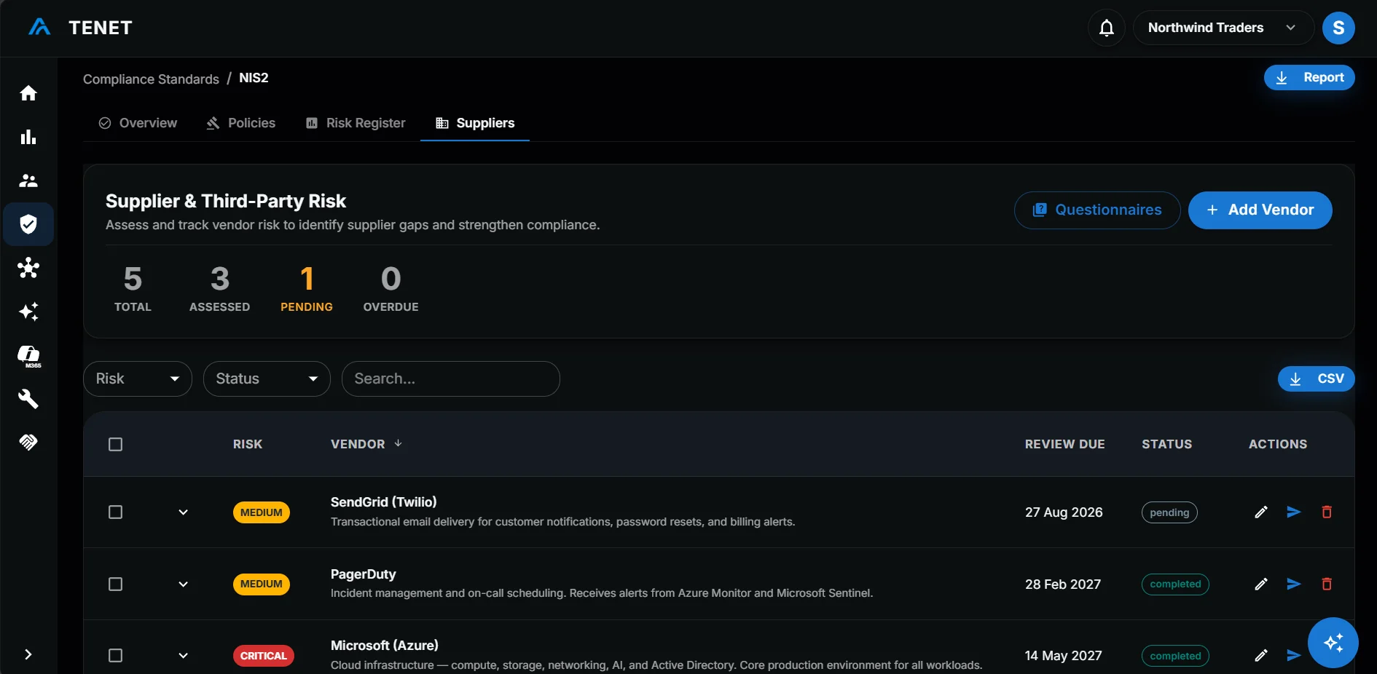Open the users sidebar icon
This screenshot has width=1377, height=674.
28,181
